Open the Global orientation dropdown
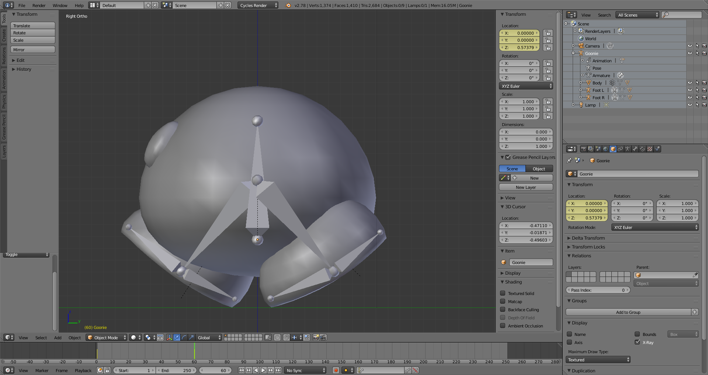Screen dimensions: 708x375 tap(209, 337)
